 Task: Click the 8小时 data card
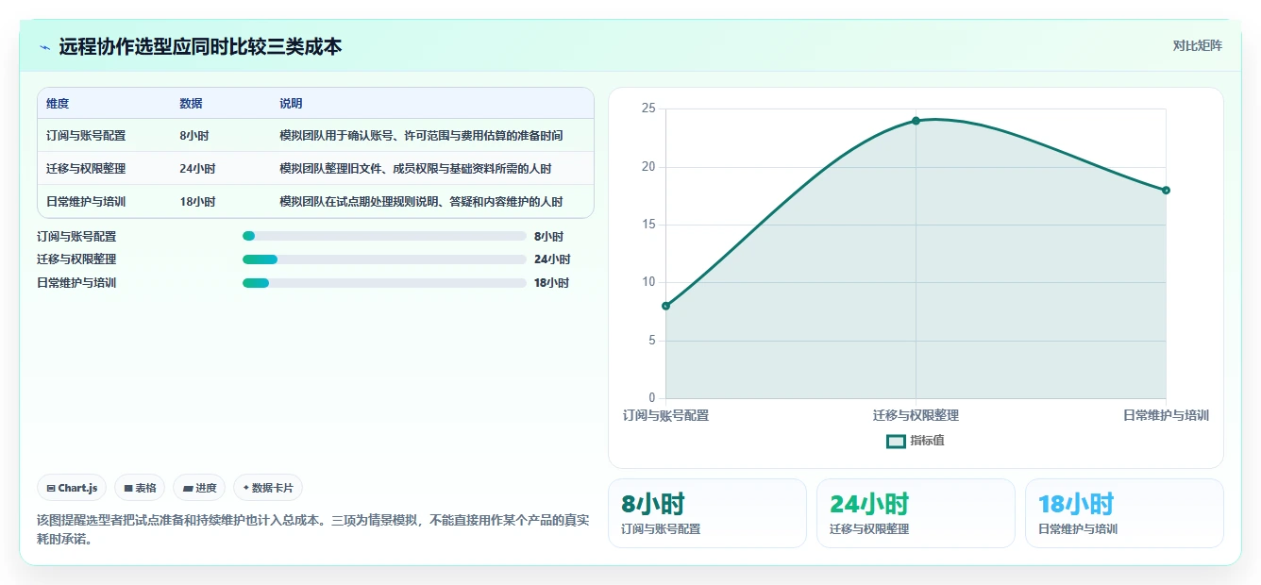point(707,513)
